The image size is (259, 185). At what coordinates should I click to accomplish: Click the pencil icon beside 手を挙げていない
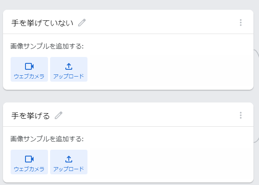click(82, 23)
